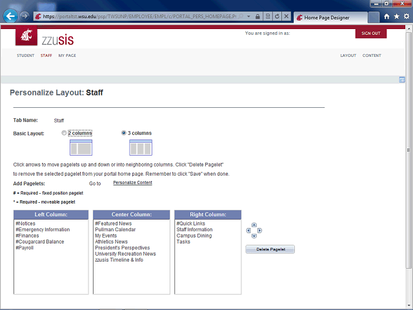Select the 3 columns layout option
Image resolution: width=413 pixels, height=310 pixels.
124,133
